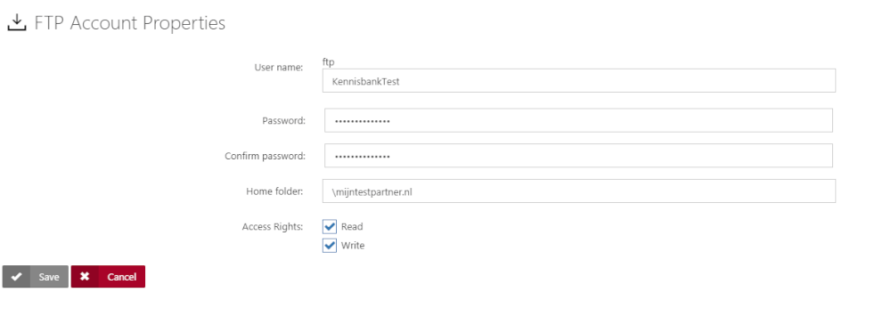This screenshot has height=333, width=891.
Task: Click the ftp prefix above user name
Action: tap(328, 62)
